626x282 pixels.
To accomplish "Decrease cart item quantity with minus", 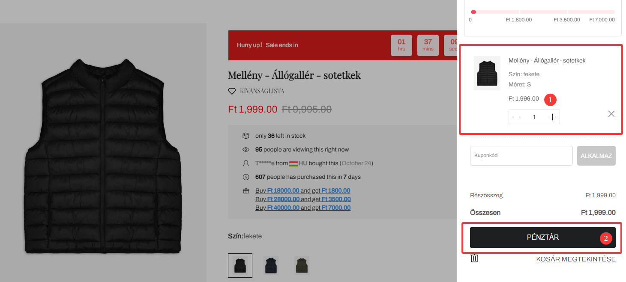I will click(517, 117).
